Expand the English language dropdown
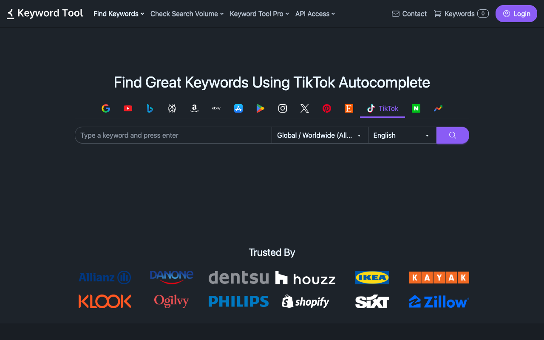The image size is (544, 340). (x=402, y=135)
